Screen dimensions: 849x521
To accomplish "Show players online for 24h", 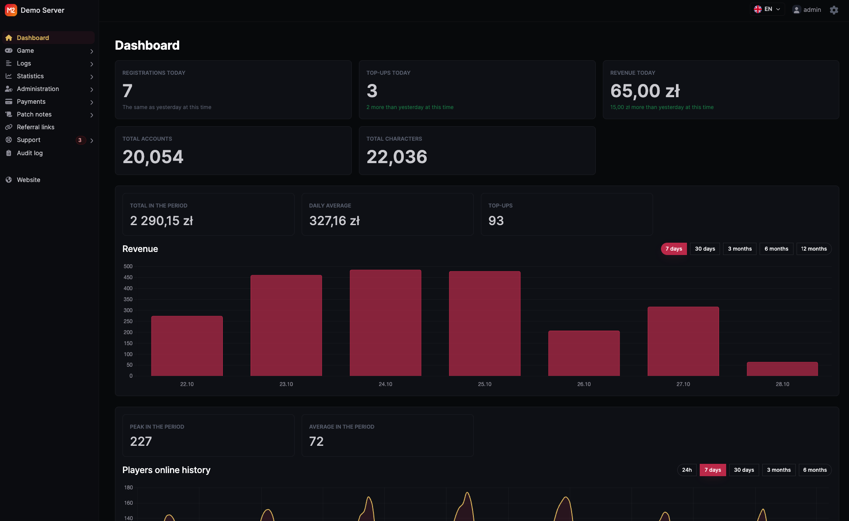I will pyautogui.click(x=687, y=470).
